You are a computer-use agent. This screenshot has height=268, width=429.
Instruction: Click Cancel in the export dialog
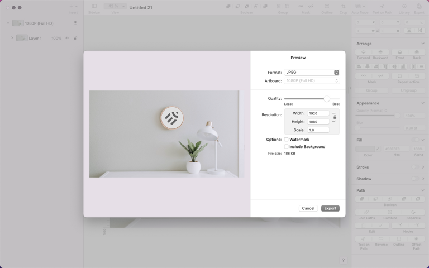pos(308,208)
